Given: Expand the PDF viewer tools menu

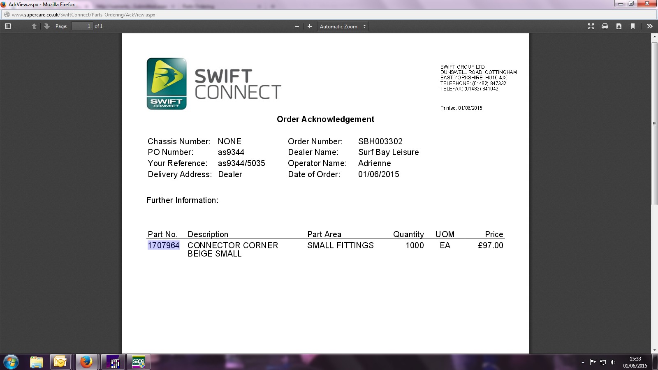Looking at the screenshot, I should coord(650,26).
